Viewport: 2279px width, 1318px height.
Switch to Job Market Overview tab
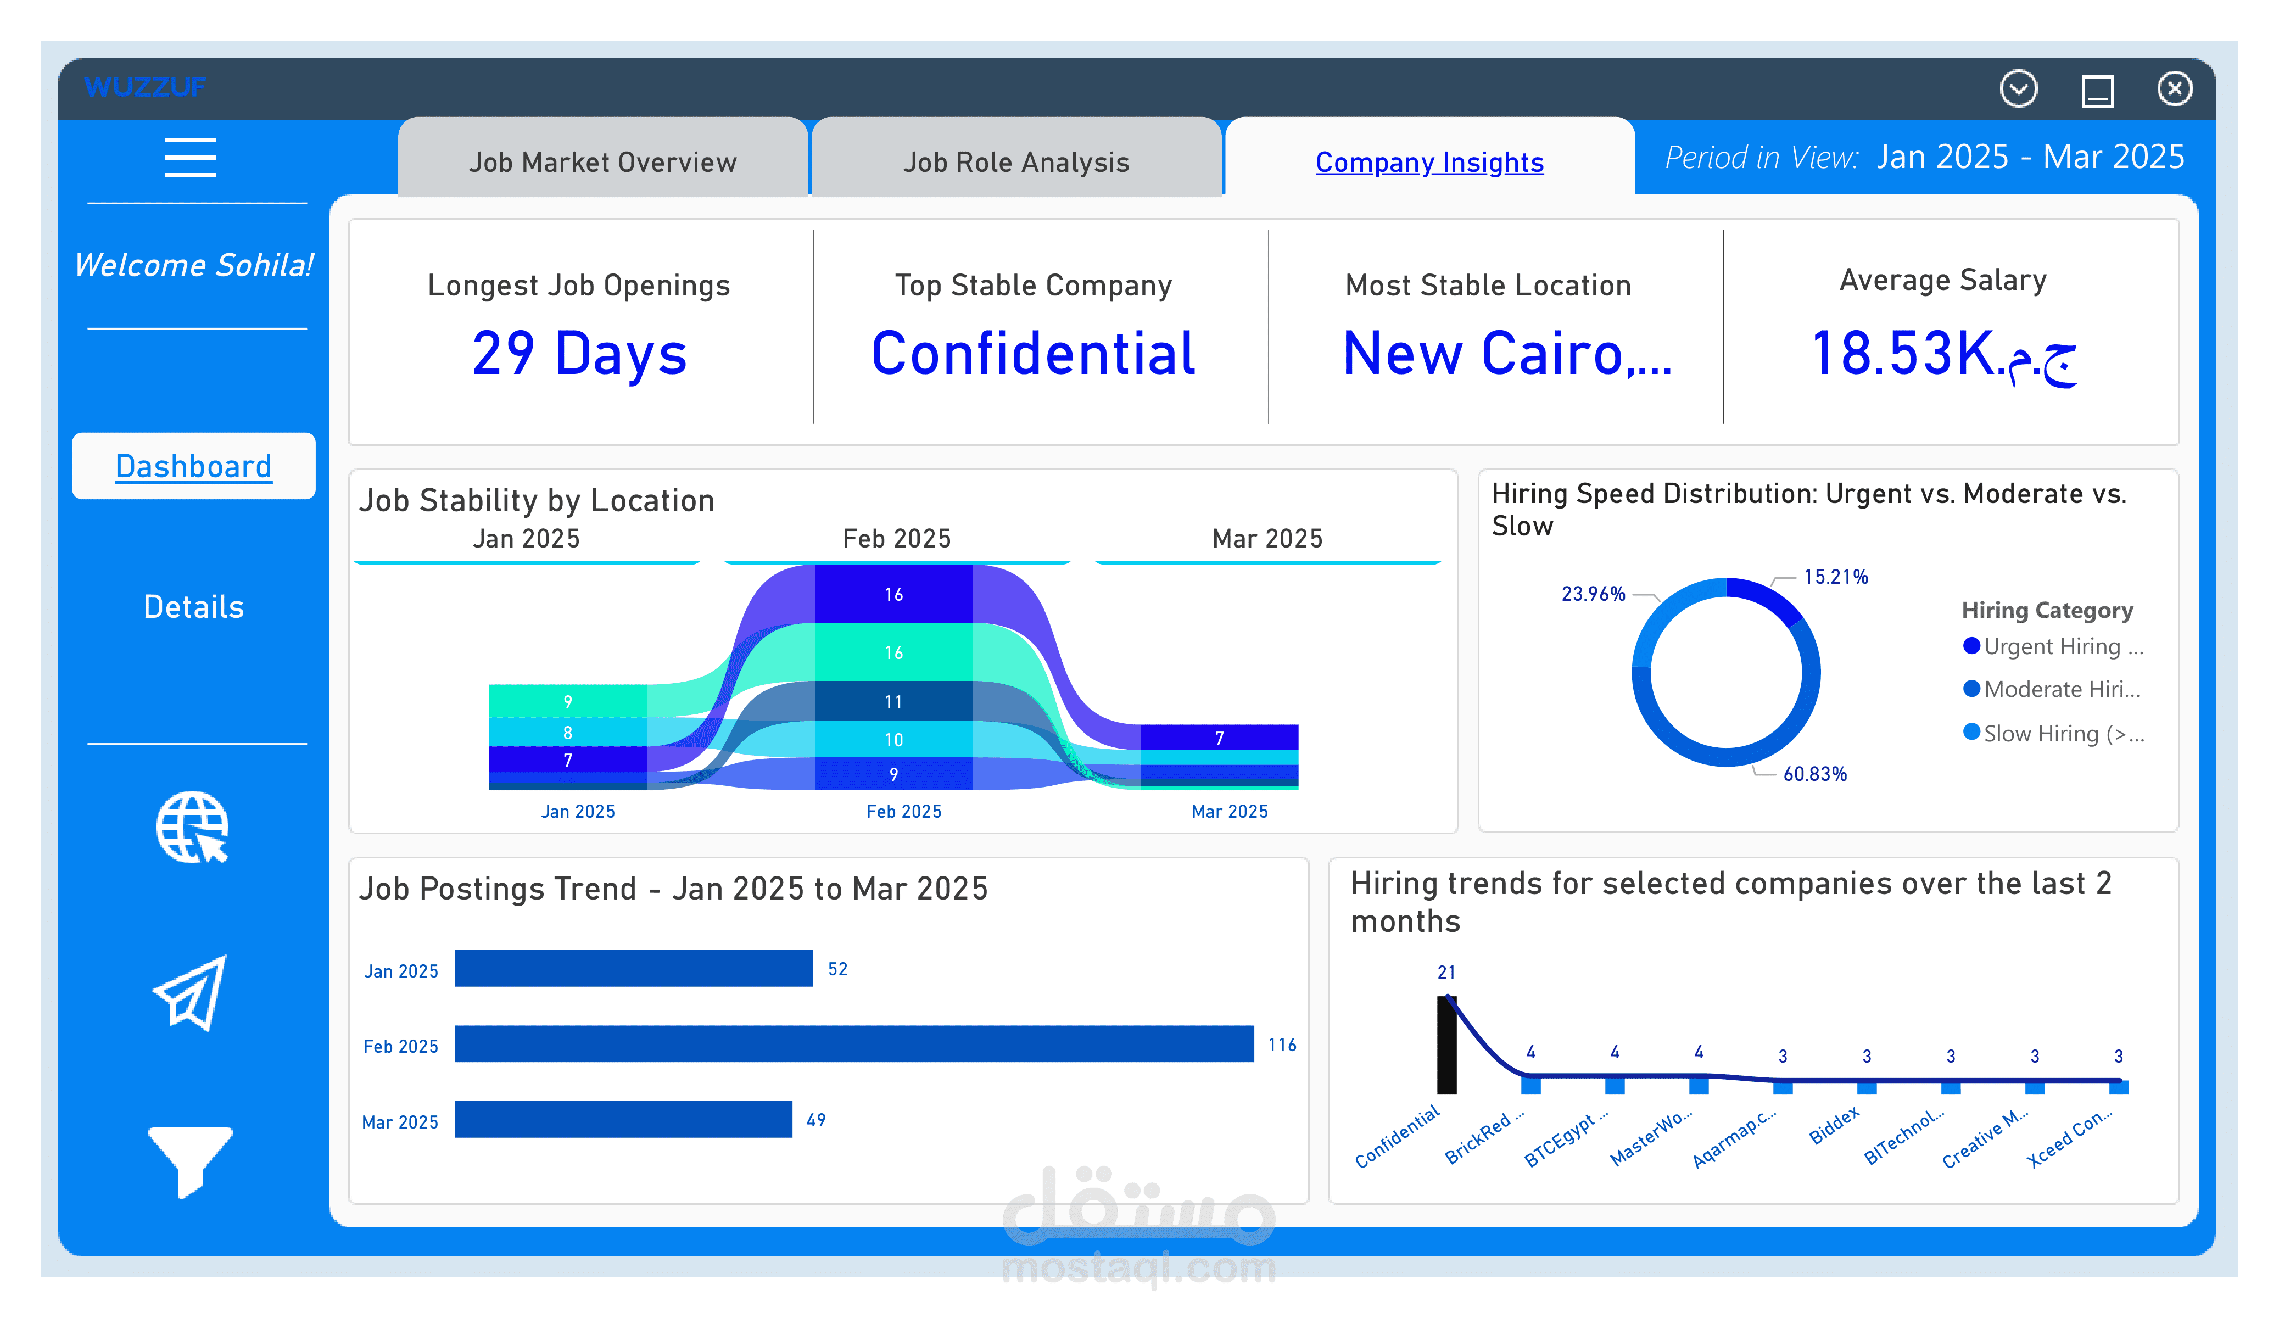tap(602, 162)
